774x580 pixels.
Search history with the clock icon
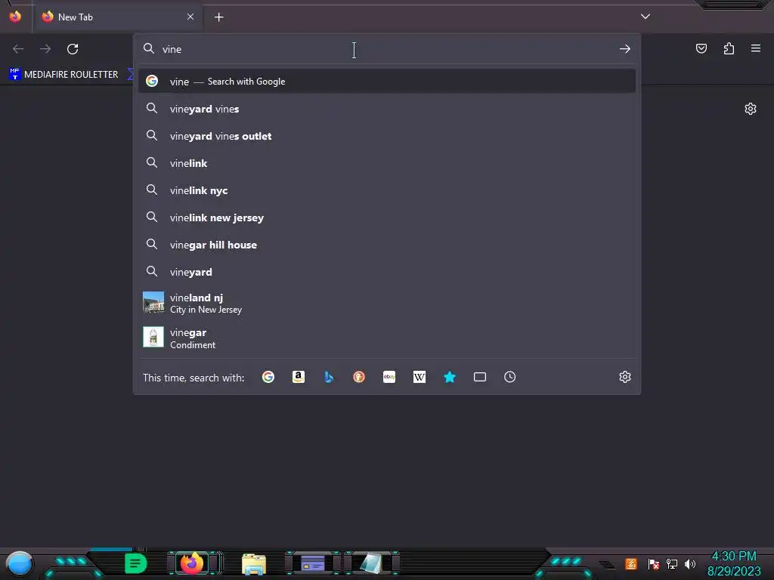pos(510,378)
